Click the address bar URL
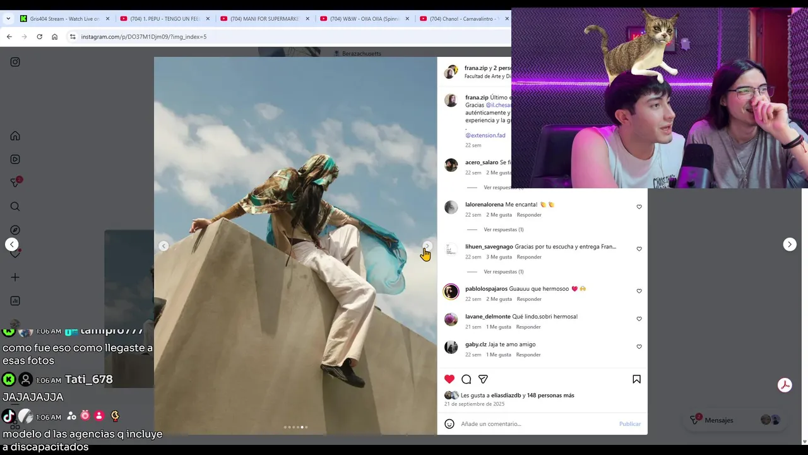The height and width of the screenshot is (455, 808). pyautogui.click(x=144, y=37)
